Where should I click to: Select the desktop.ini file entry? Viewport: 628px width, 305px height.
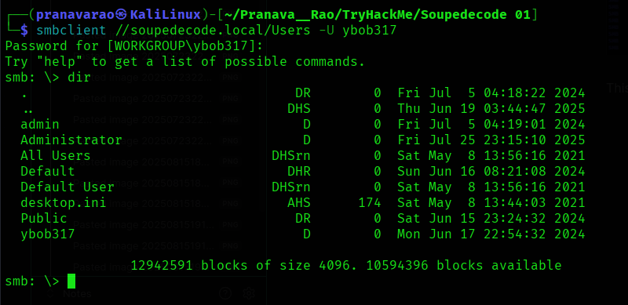coord(64,202)
